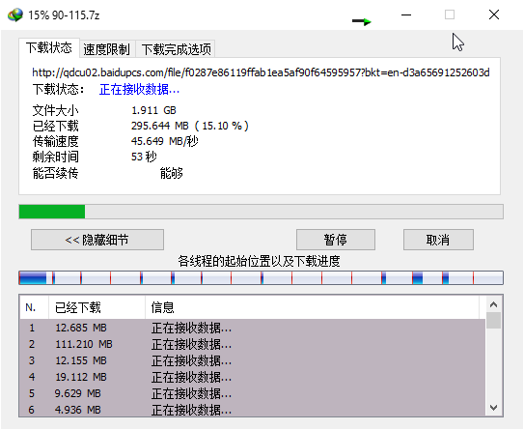Screen dimensions: 524x430
Task: Select thread row 111.210 MB
Action: coord(252,344)
